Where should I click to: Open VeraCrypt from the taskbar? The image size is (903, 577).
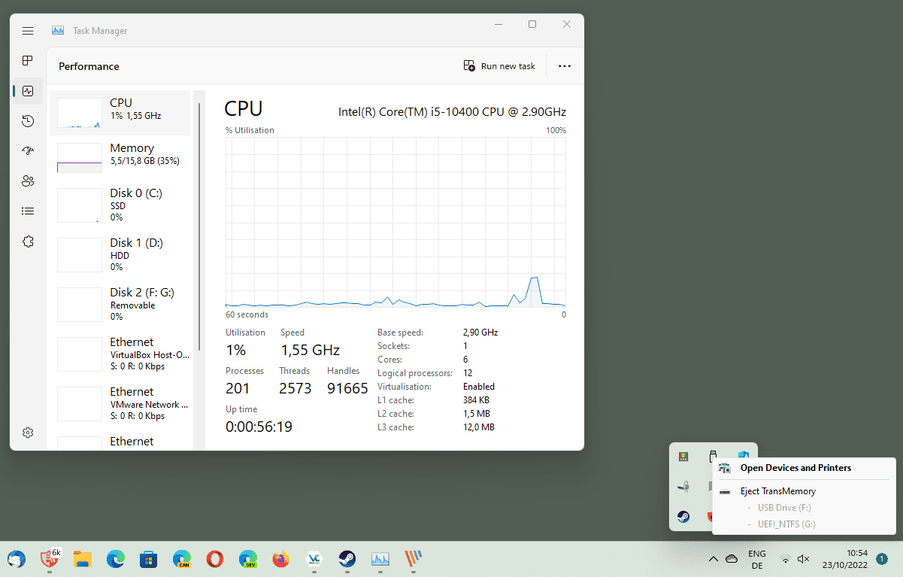click(x=314, y=559)
